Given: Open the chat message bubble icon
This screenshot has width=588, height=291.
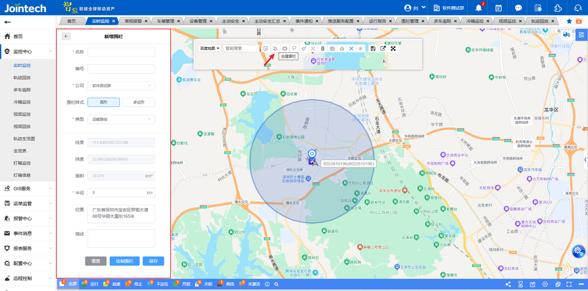Looking at the screenshot, I should (x=518, y=8).
